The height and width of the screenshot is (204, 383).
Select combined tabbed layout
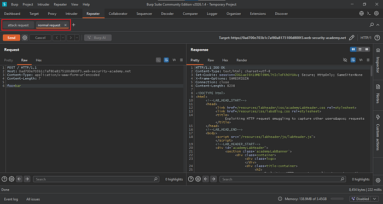(367, 50)
